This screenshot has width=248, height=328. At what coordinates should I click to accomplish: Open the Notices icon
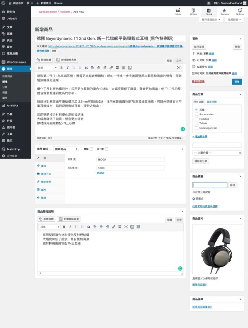click(240, 12)
